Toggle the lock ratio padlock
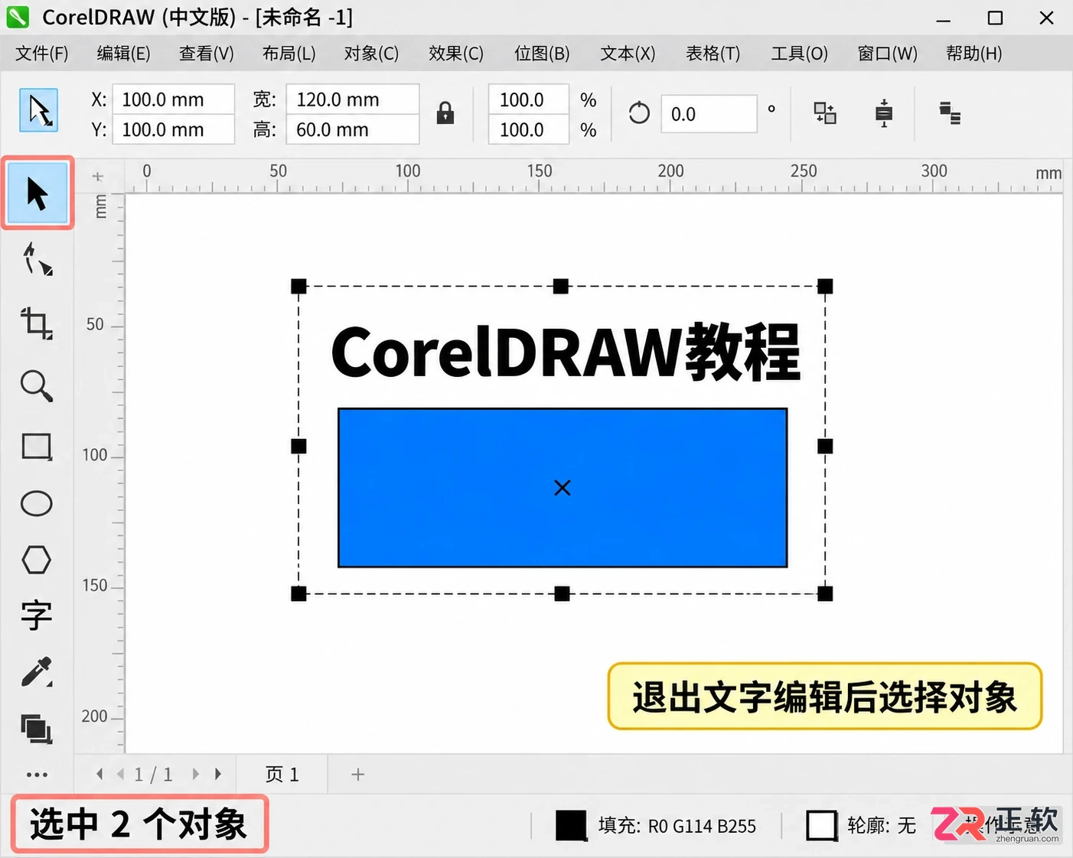The height and width of the screenshot is (858, 1073). [x=445, y=113]
